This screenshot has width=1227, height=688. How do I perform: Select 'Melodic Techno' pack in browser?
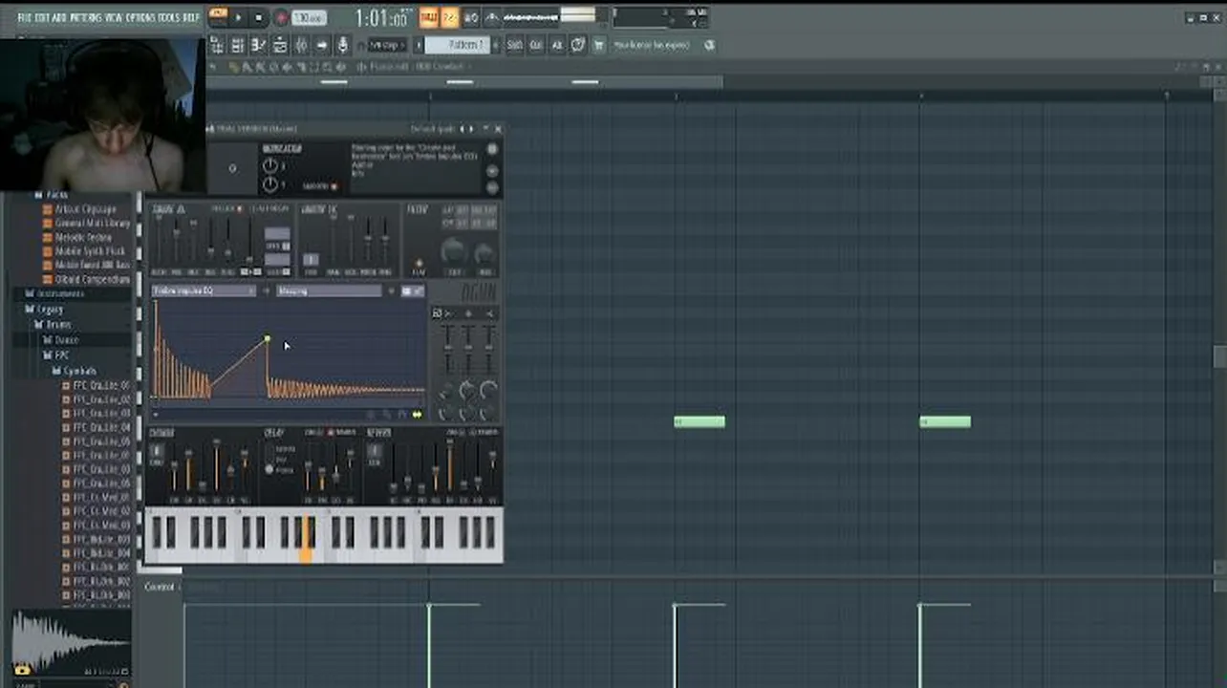tap(83, 237)
